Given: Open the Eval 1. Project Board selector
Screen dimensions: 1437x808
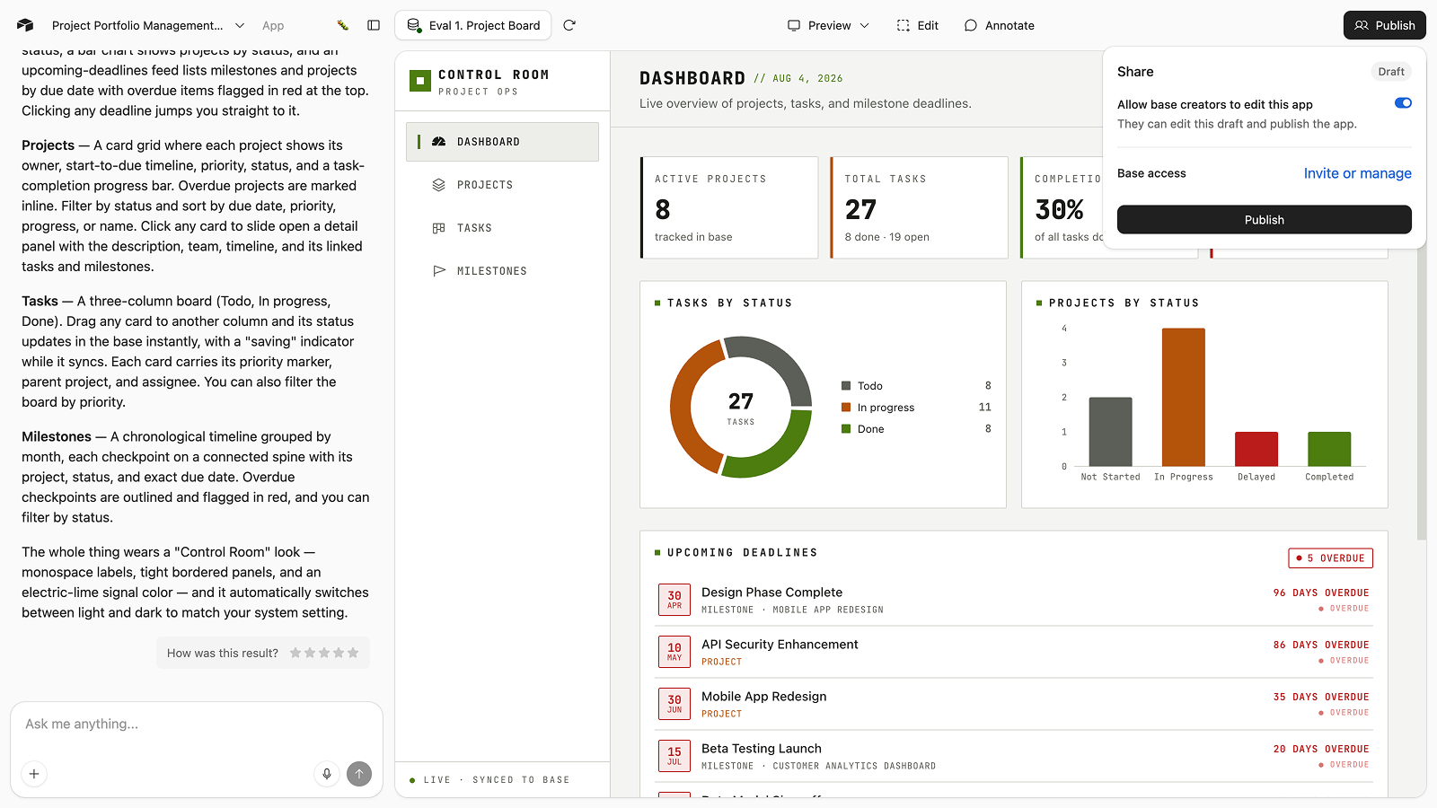Looking at the screenshot, I should click(473, 25).
